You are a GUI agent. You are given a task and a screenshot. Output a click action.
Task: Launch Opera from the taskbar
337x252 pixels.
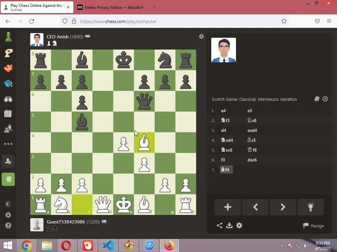click(x=66, y=245)
